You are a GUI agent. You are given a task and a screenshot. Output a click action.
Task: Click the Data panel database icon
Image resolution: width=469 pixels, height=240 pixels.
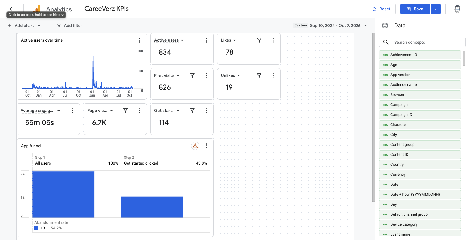point(385,26)
